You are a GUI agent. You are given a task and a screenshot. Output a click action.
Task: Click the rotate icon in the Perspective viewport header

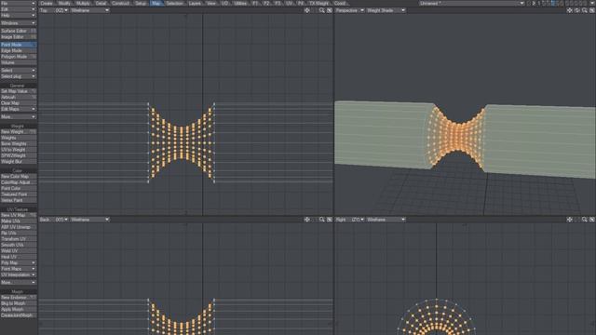click(577, 10)
